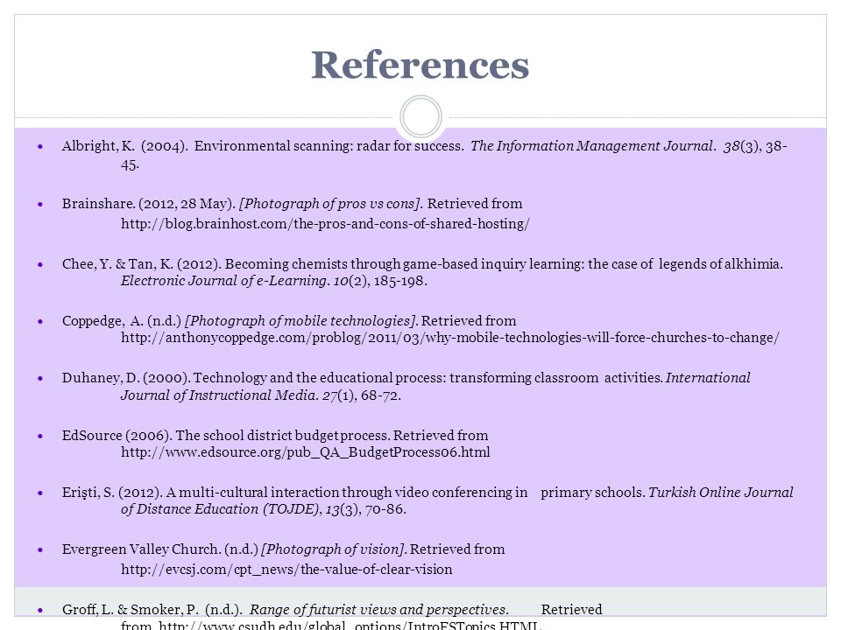Open the edsource.org BudgetProcess06 URL

coord(305,452)
